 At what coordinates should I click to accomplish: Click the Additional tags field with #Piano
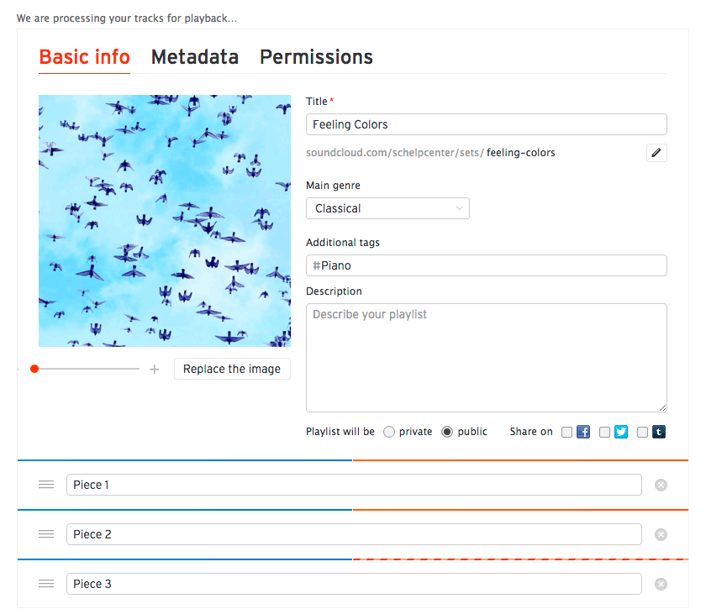[x=487, y=265]
